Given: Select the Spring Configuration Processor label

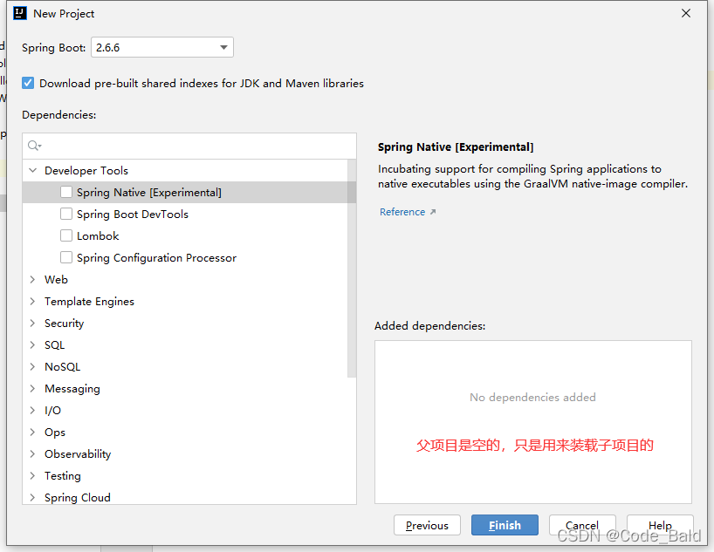Looking at the screenshot, I should [156, 258].
